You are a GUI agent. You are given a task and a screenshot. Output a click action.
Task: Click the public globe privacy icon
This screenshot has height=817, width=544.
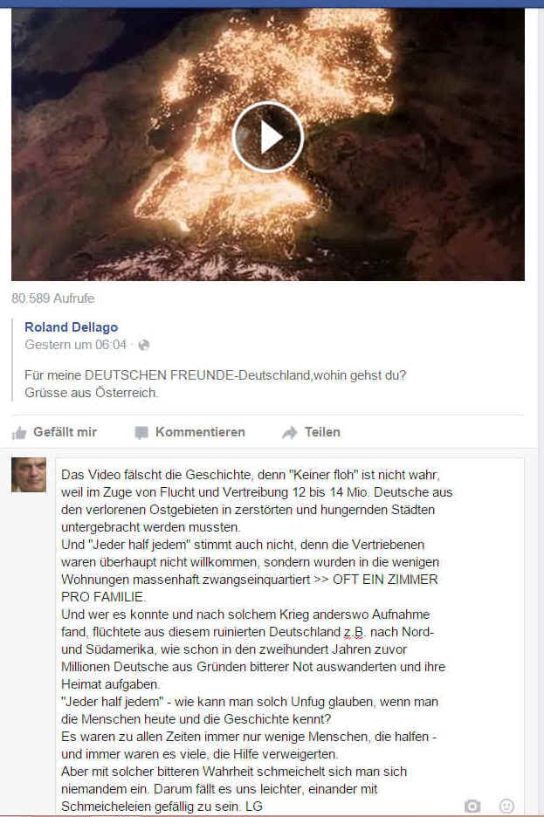144,345
